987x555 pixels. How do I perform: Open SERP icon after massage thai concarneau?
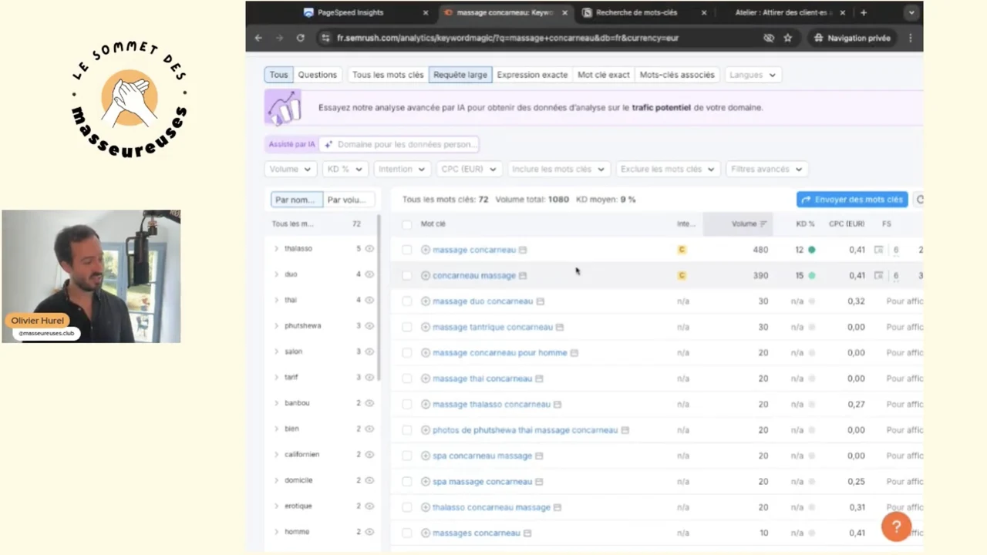(539, 378)
